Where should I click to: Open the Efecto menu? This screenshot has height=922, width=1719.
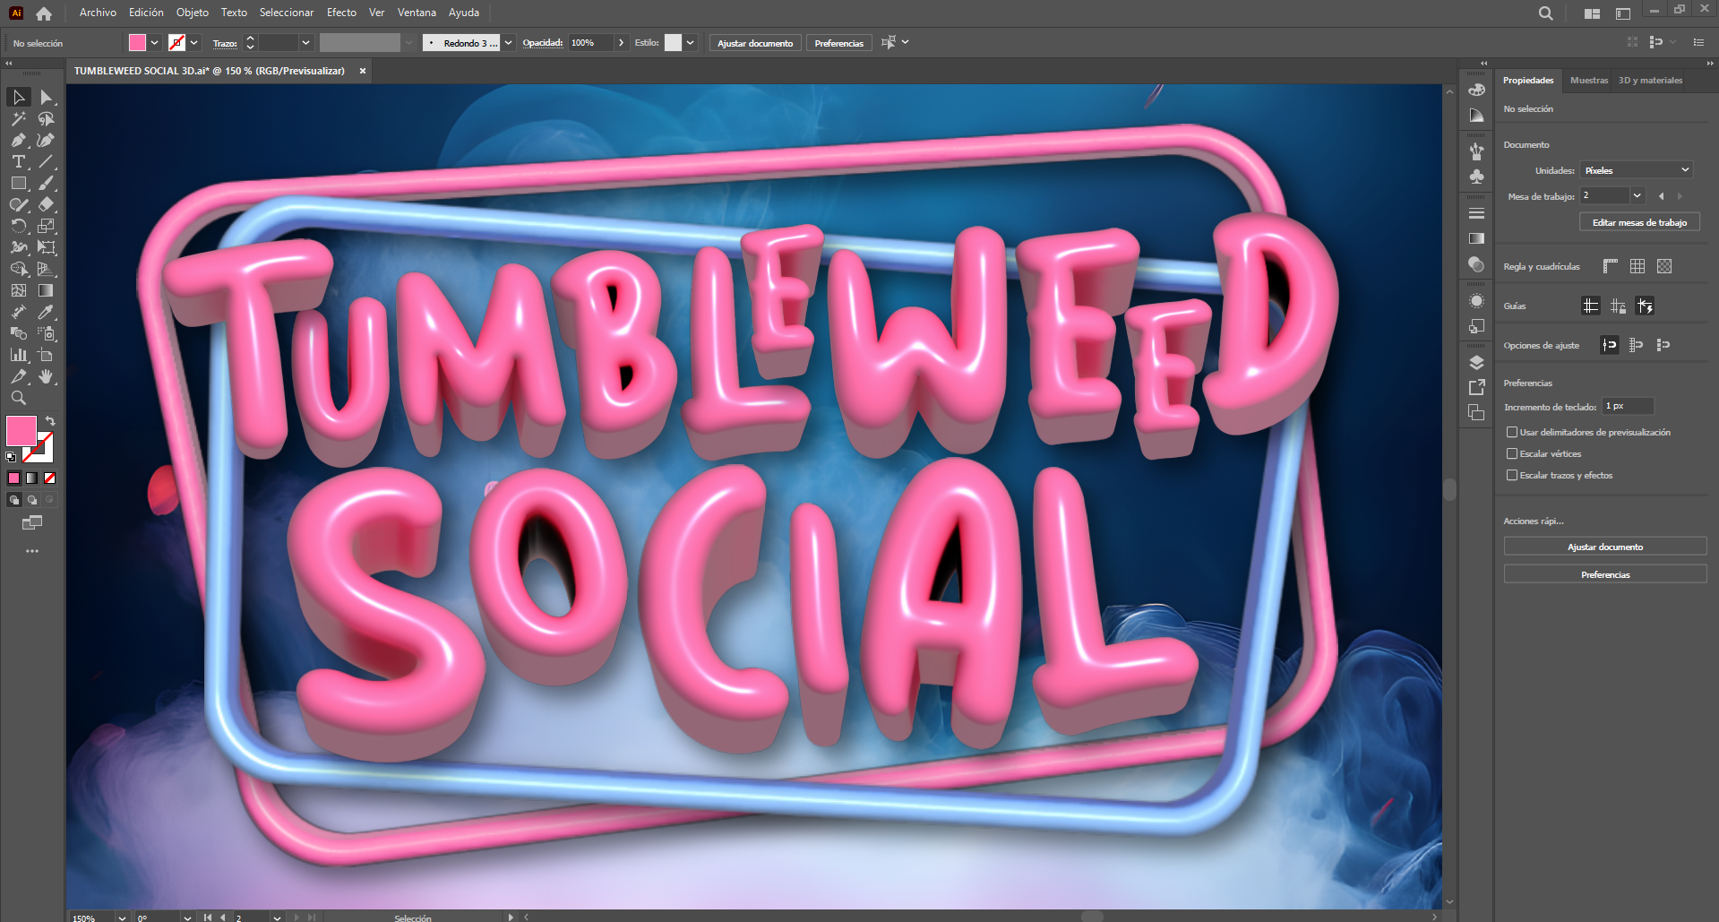coord(341,13)
